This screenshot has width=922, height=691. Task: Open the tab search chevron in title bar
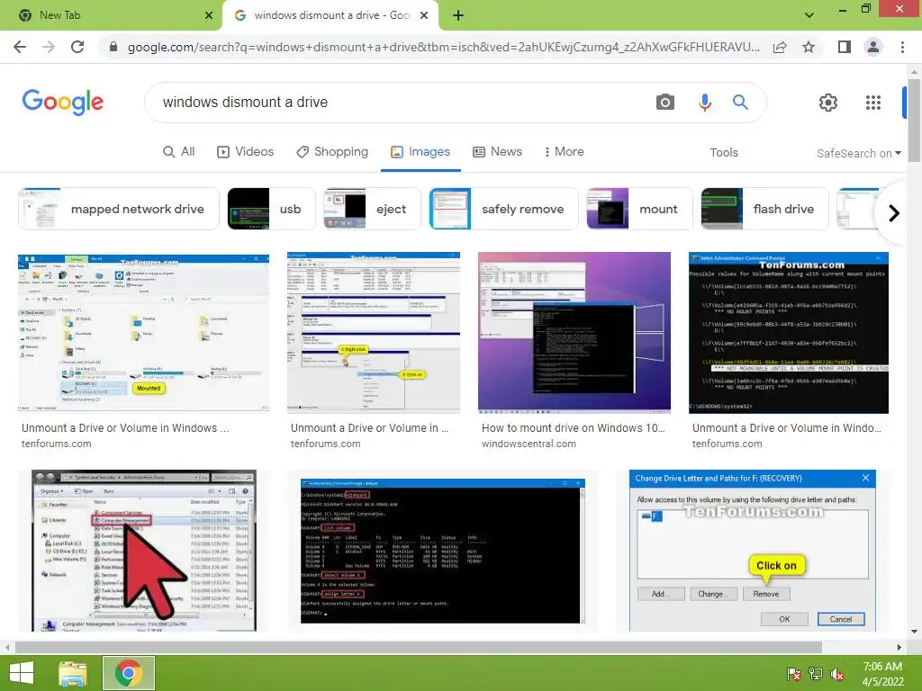809,15
